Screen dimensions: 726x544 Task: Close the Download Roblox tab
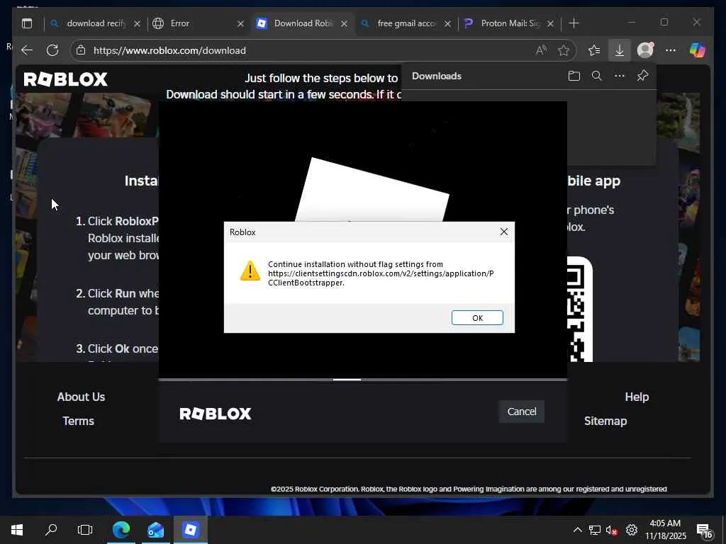(344, 23)
